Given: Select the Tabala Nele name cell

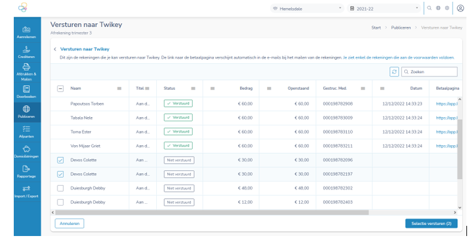Looking at the screenshot, I should (81, 118).
